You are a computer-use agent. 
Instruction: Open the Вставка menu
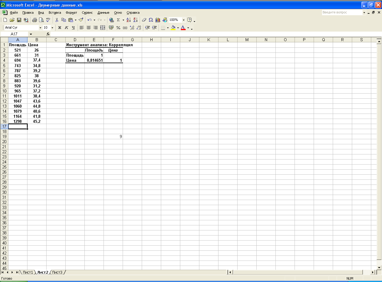click(x=55, y=13)
